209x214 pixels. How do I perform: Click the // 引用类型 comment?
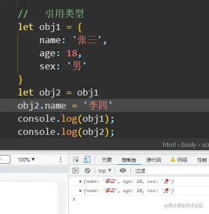[x=51, y=14]
